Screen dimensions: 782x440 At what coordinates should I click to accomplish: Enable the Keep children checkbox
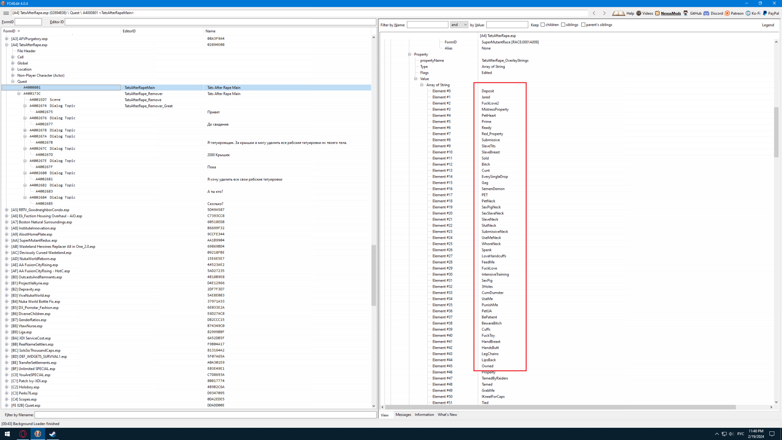(x=543, y=25)
